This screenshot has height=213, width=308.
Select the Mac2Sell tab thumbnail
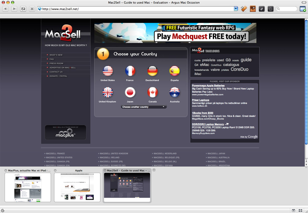coord(127,187)
